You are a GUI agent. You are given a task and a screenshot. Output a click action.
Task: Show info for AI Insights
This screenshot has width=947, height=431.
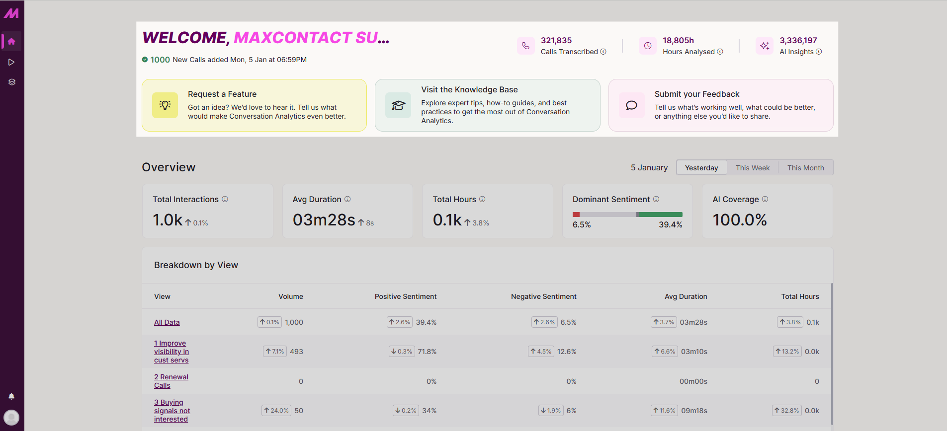click(819, 52)
